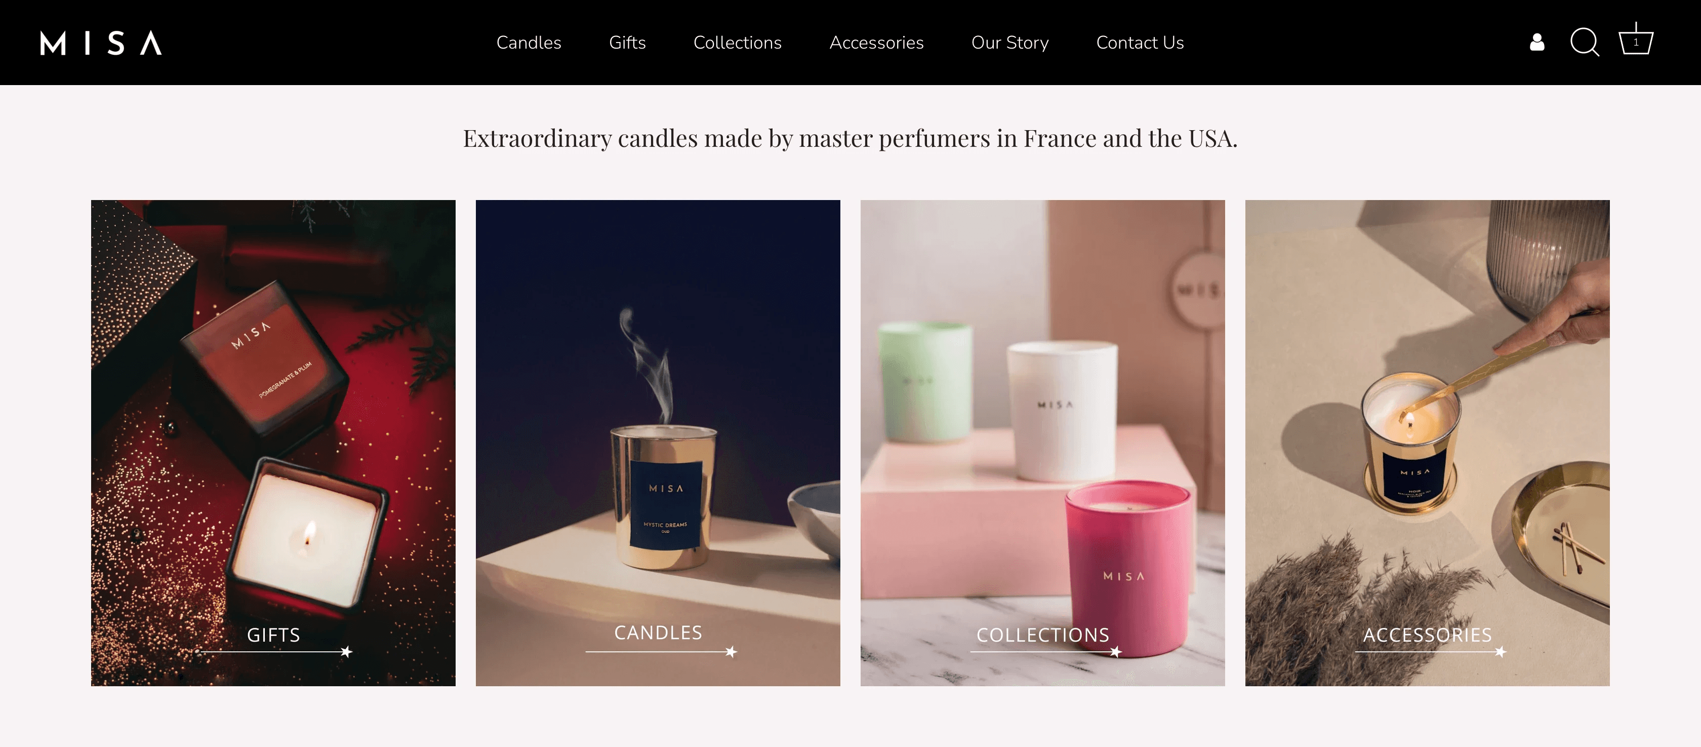Select the ACCESSORIES label on beige image
This screenshot has height=747, width=1701.
[1427, 635]
